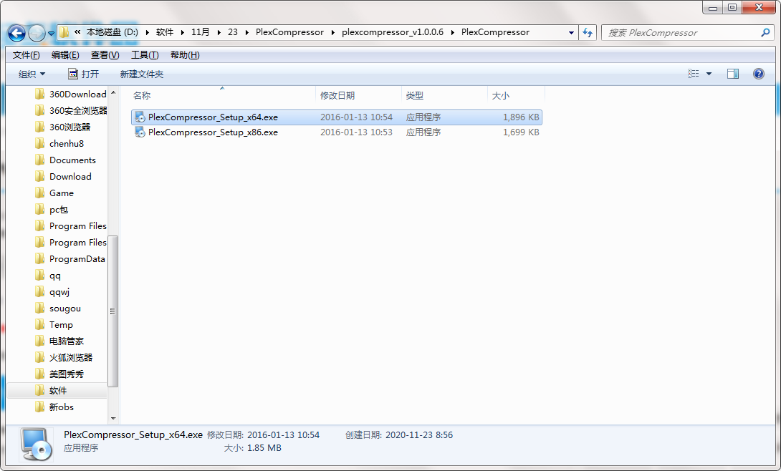The height and width of the screenshot is (471, 781).
Task: Open the 帮助(H) menu
Action: point(185,54)
